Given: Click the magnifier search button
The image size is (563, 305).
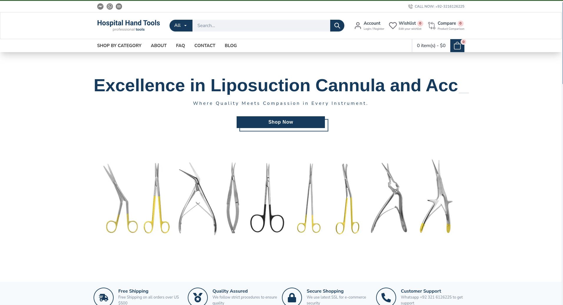Looking at the screenshot, I should point(337,26).
